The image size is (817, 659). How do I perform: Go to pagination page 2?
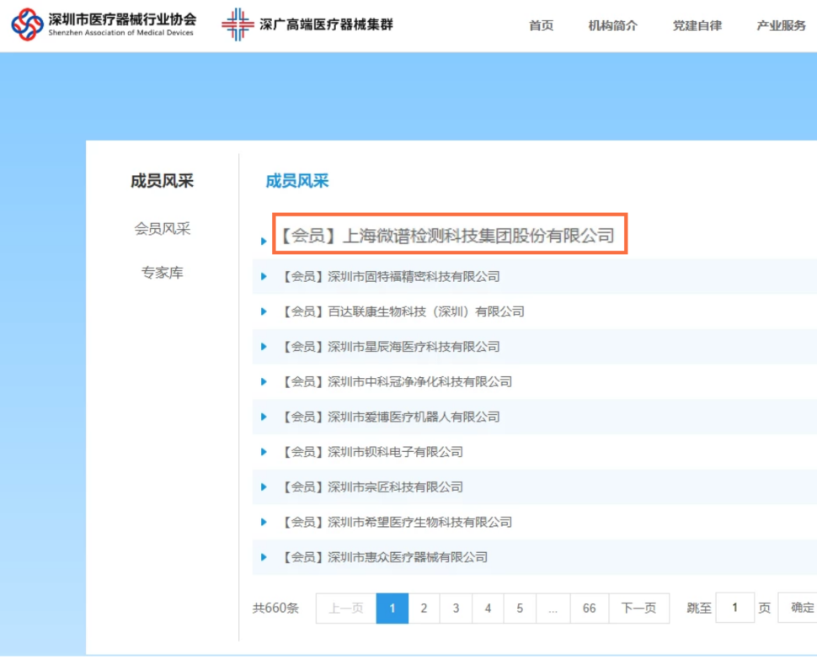point(425,608)
